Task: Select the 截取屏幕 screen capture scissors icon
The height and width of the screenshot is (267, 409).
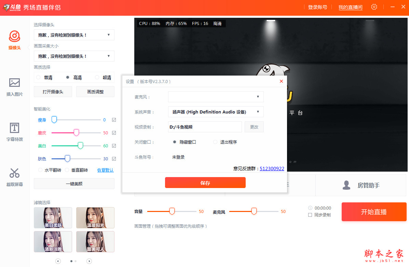Action: click(x=14, y=173)
